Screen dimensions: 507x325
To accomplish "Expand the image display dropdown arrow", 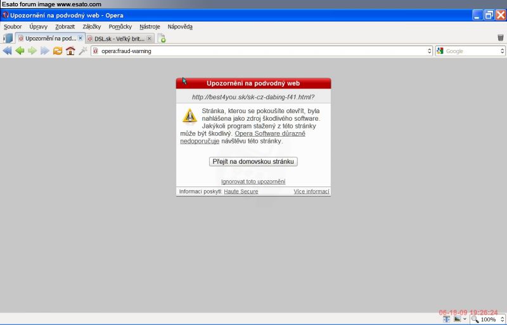I will [465, 319].
